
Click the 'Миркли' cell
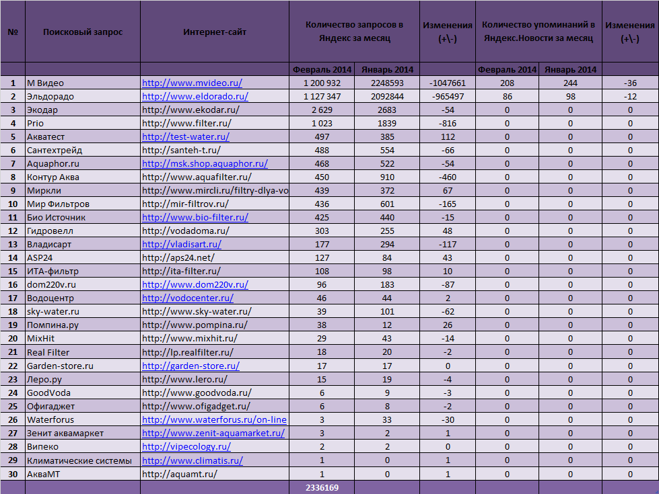tap(83, 191)
